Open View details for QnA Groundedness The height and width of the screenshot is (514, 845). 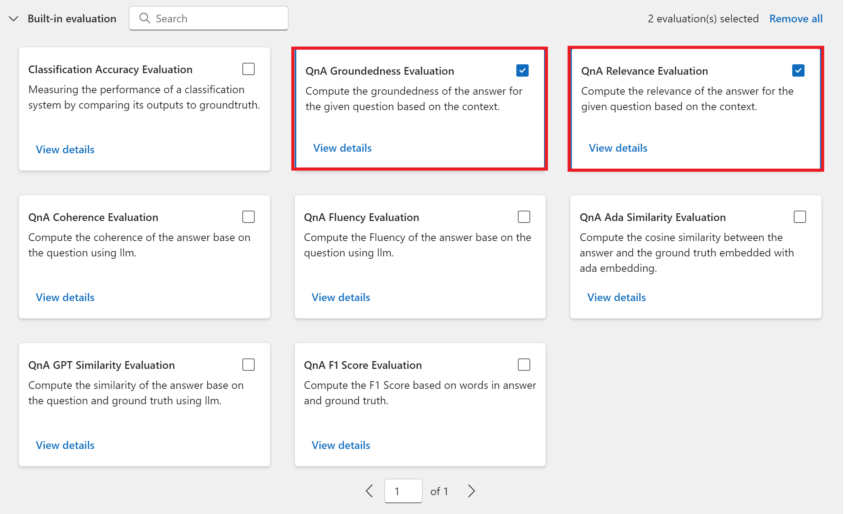(342, 148)
